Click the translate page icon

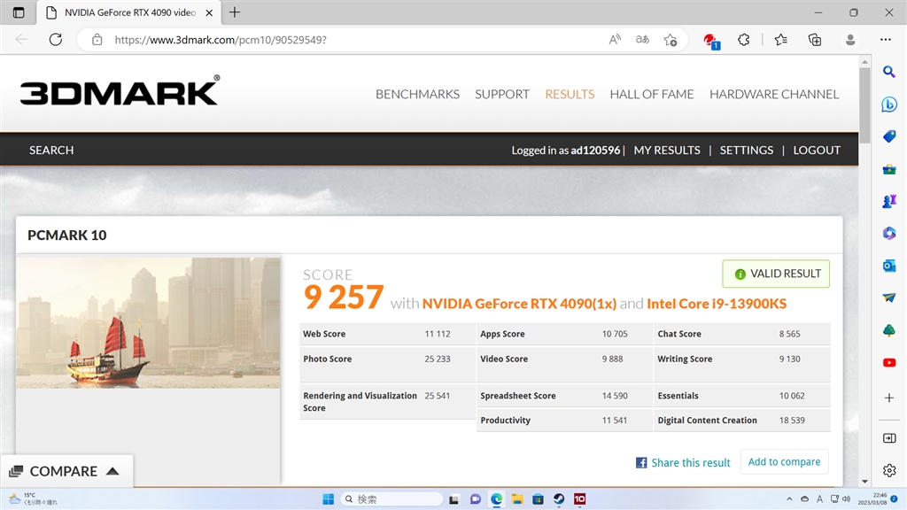[x=643, y=39]
